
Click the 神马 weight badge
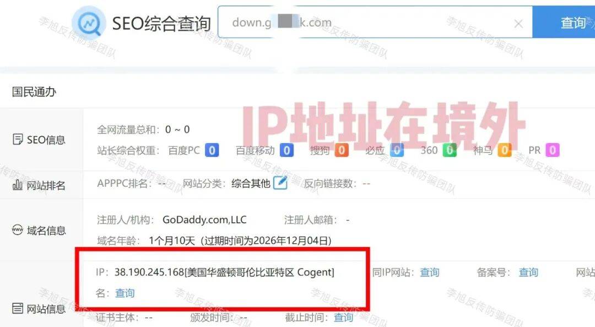[504, 150]
